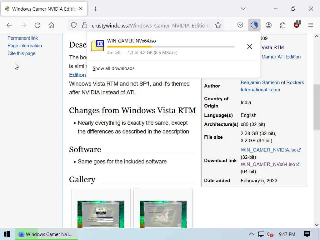Screen dimensions: 320x240
Task: Show hidden system tray icons
Action: (x=252, y=234)
